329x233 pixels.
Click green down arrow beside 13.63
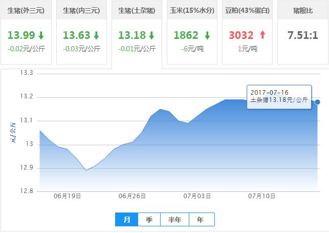(x=97, y=35)
